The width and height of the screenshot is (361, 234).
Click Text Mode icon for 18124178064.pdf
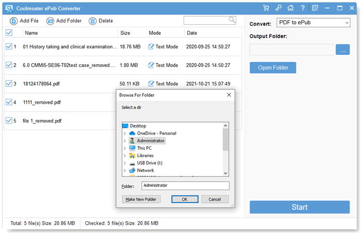pyautogui.click(x=151, y=84)
